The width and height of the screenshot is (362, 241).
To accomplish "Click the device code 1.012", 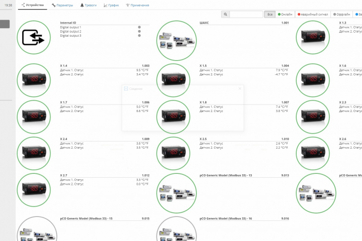I will [x=146, y=175].
